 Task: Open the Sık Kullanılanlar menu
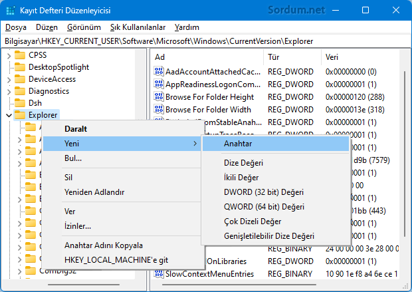click(138, 27)
